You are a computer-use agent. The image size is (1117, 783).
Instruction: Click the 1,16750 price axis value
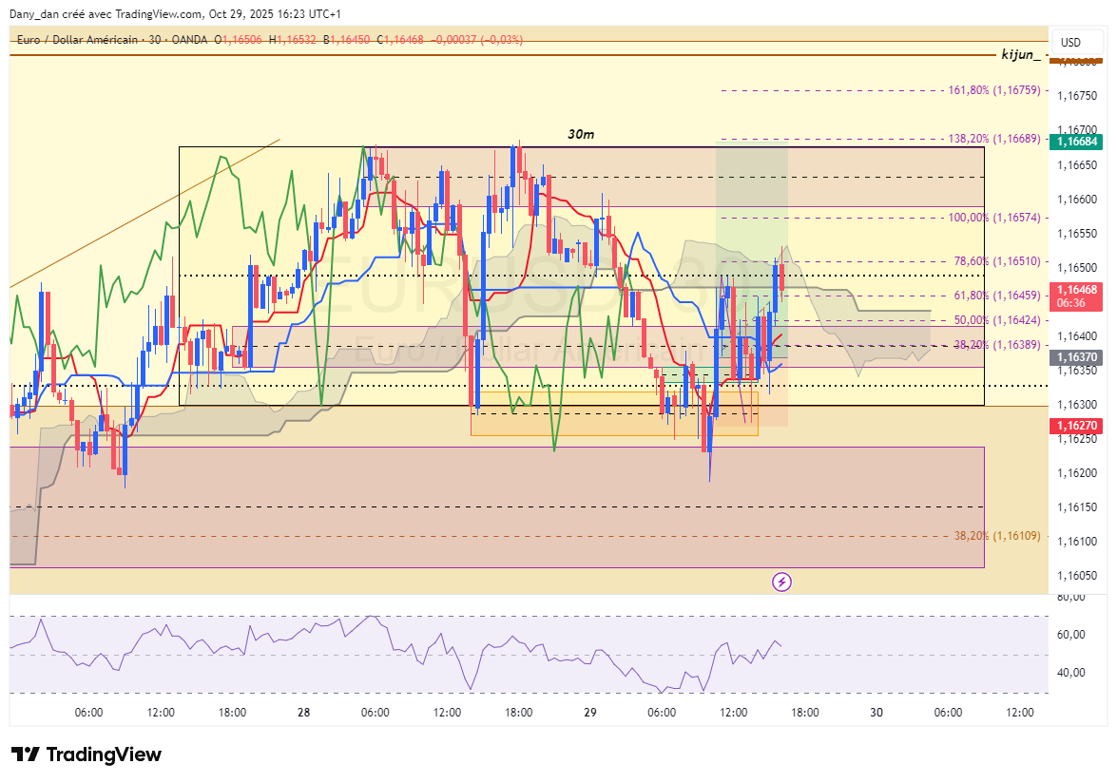tap(1077, 95)
